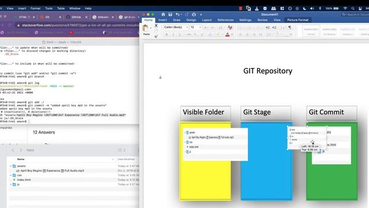Increase paragraph indent in ribbon
The image size is (369, 208).
pyautogui.click(x=274, y=27)
